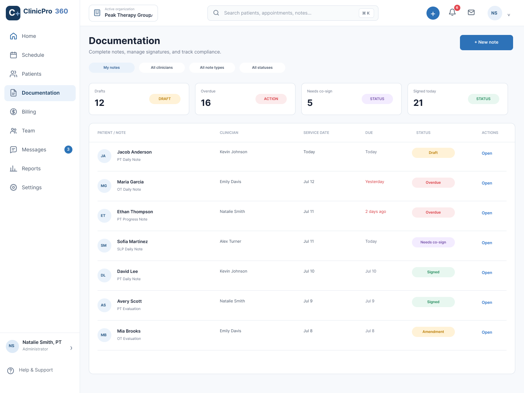
Task: Click the DL avatar for David Lee
Action: (104, 275)
